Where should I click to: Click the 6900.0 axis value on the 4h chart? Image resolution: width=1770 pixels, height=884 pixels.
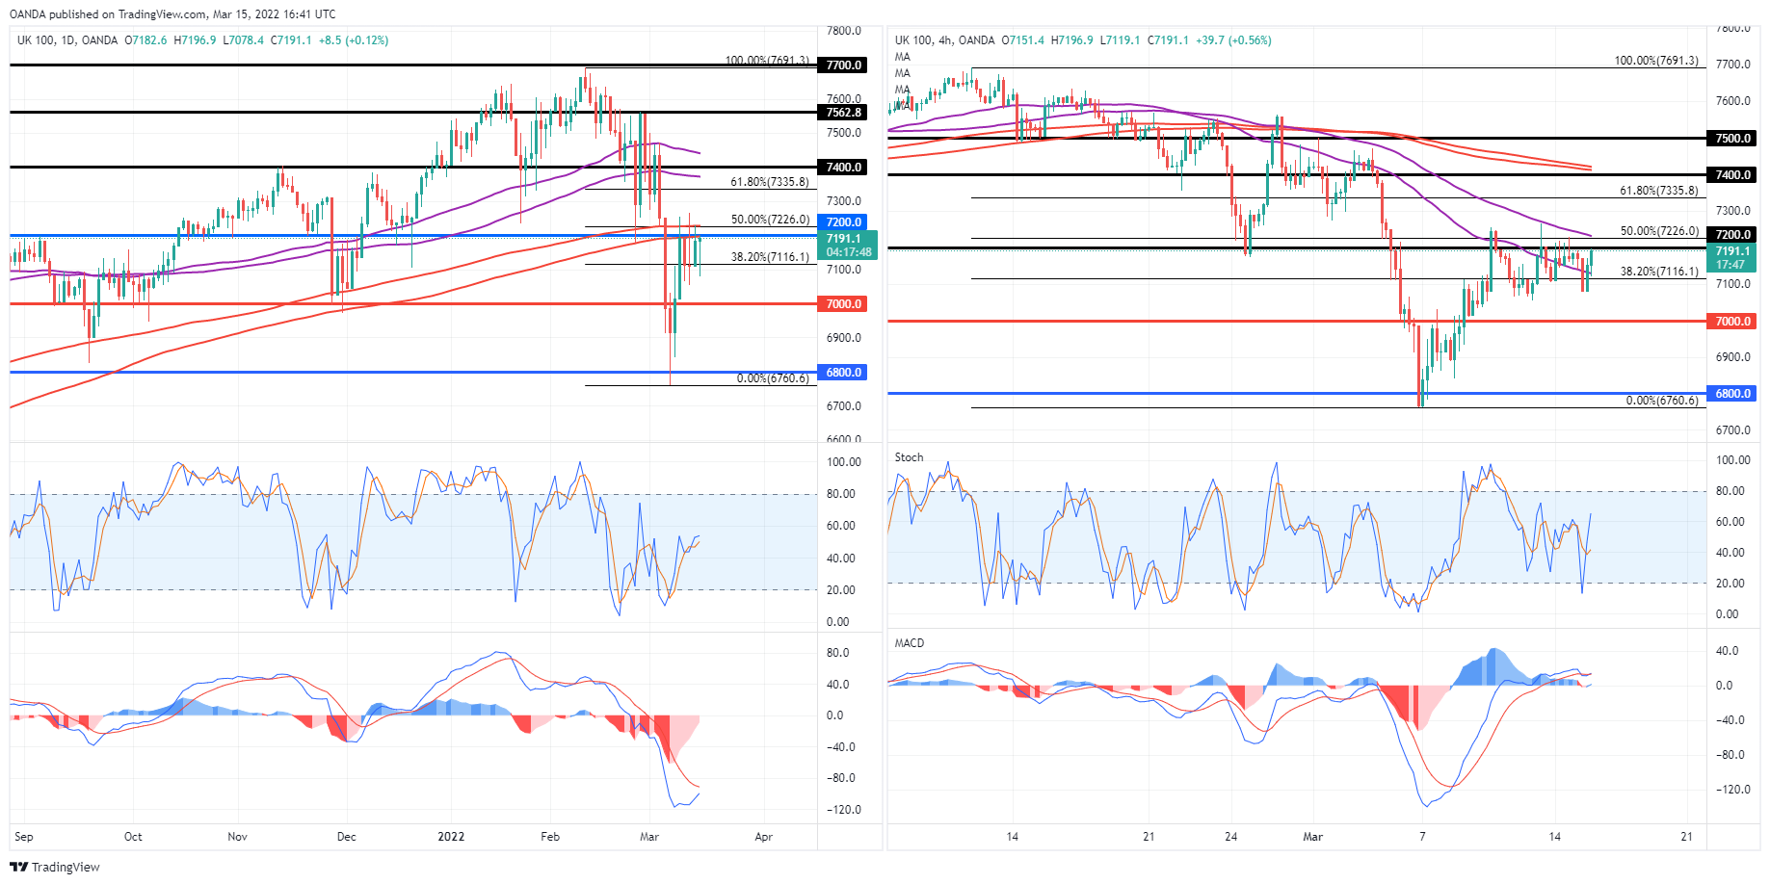tap(1732, 357)
